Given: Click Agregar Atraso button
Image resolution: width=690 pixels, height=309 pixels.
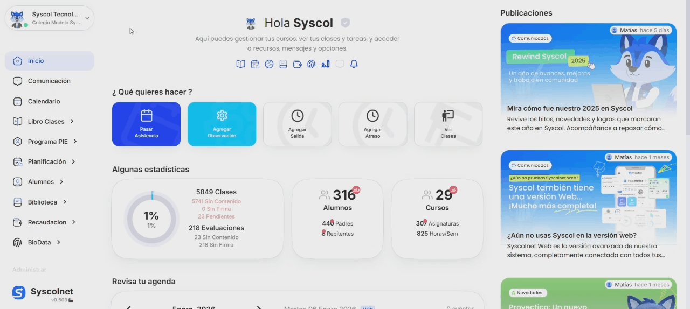Looking at the screenshot, I should click(372, 124).
